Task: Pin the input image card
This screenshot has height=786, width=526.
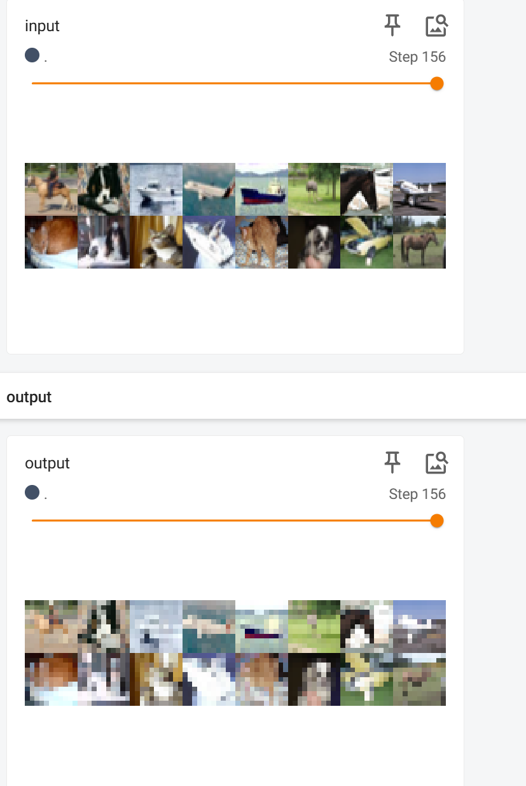Action: (x=392, y=25)
